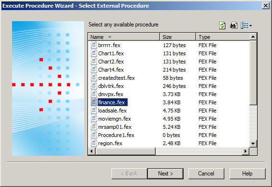
Task: Click the vertical scrollbar up arrow
Action: tap(253, 37)
